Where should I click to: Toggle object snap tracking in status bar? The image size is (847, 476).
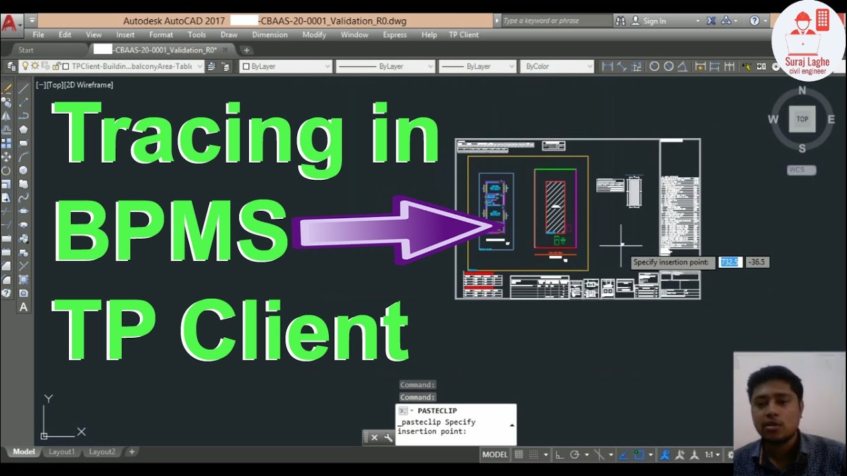pyautogui.click(x=623, y=455)
